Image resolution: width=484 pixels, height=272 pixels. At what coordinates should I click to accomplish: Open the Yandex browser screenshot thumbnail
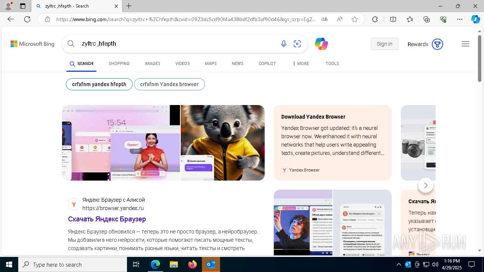coord(121,143)
